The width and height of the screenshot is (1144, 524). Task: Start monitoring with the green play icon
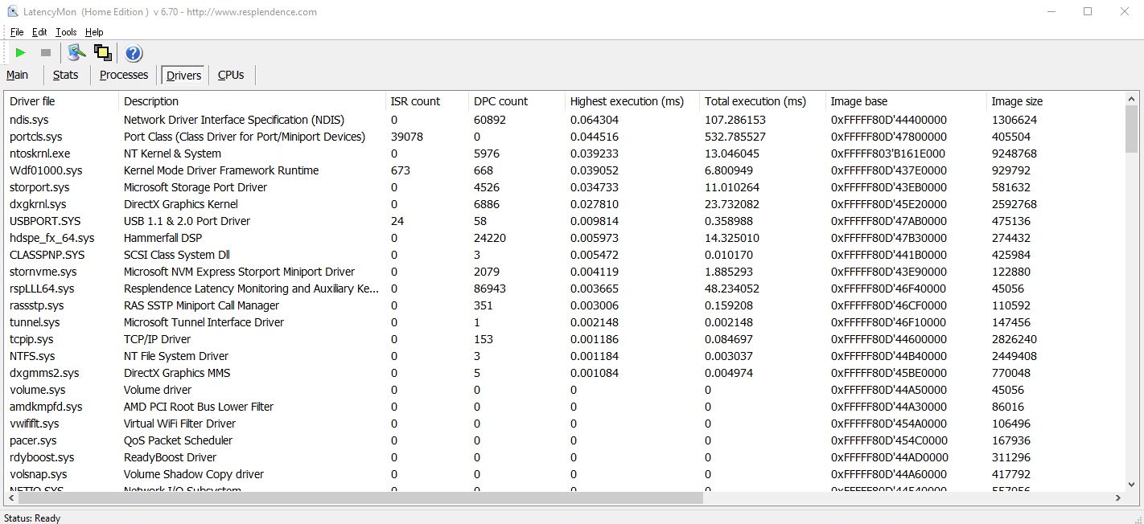point(21,53)
